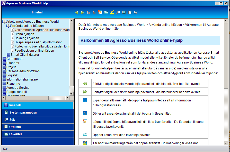Open 'Feedback om onlinehjälpen' topic
The image size is (230, 152).
[34, 51]
